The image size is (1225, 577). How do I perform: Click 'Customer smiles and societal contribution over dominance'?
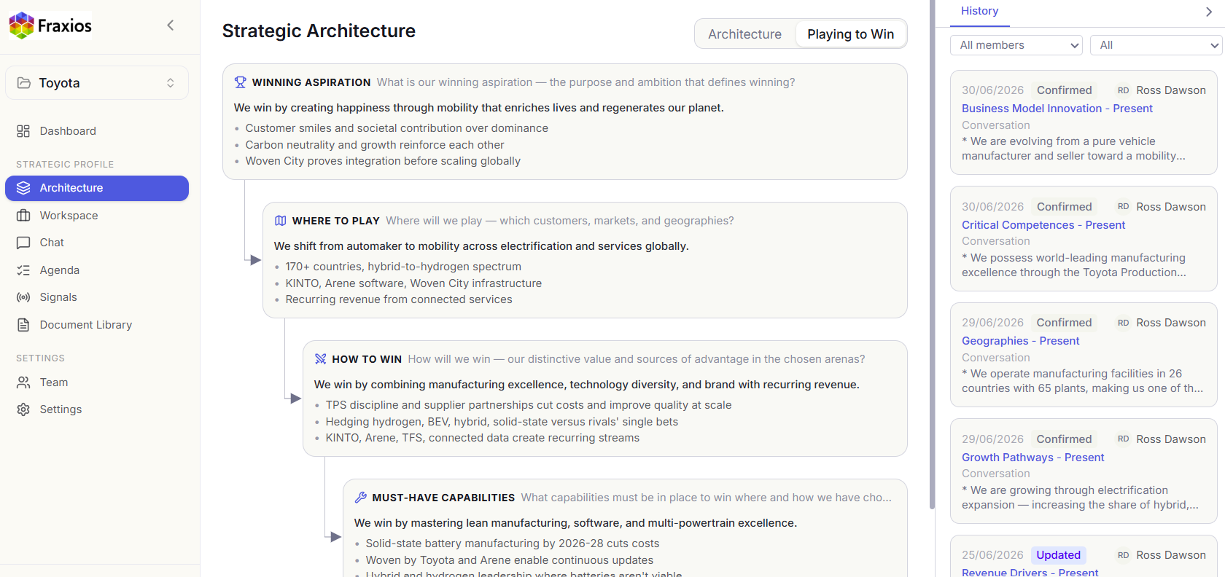[x=397, y=128]
